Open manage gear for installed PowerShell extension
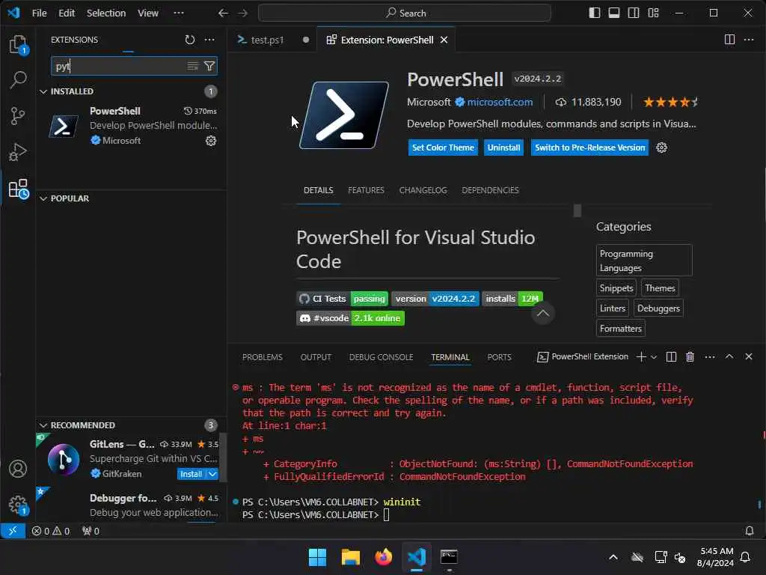 pyautogui.click(x=211, y=141)
